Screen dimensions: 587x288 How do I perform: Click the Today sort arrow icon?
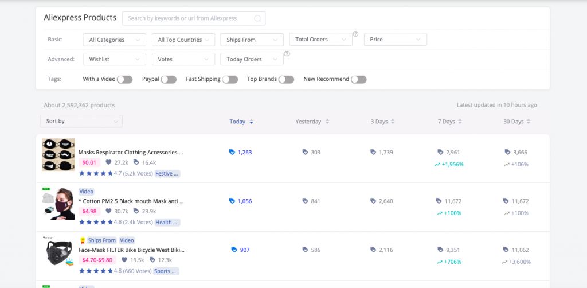(x=252, y=122)
